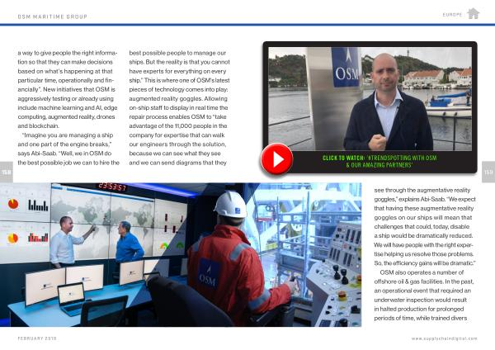This screenshot has width=495, height=350.
Task: Click the pie chart on the left control room screen
Action: pos(12,238)
